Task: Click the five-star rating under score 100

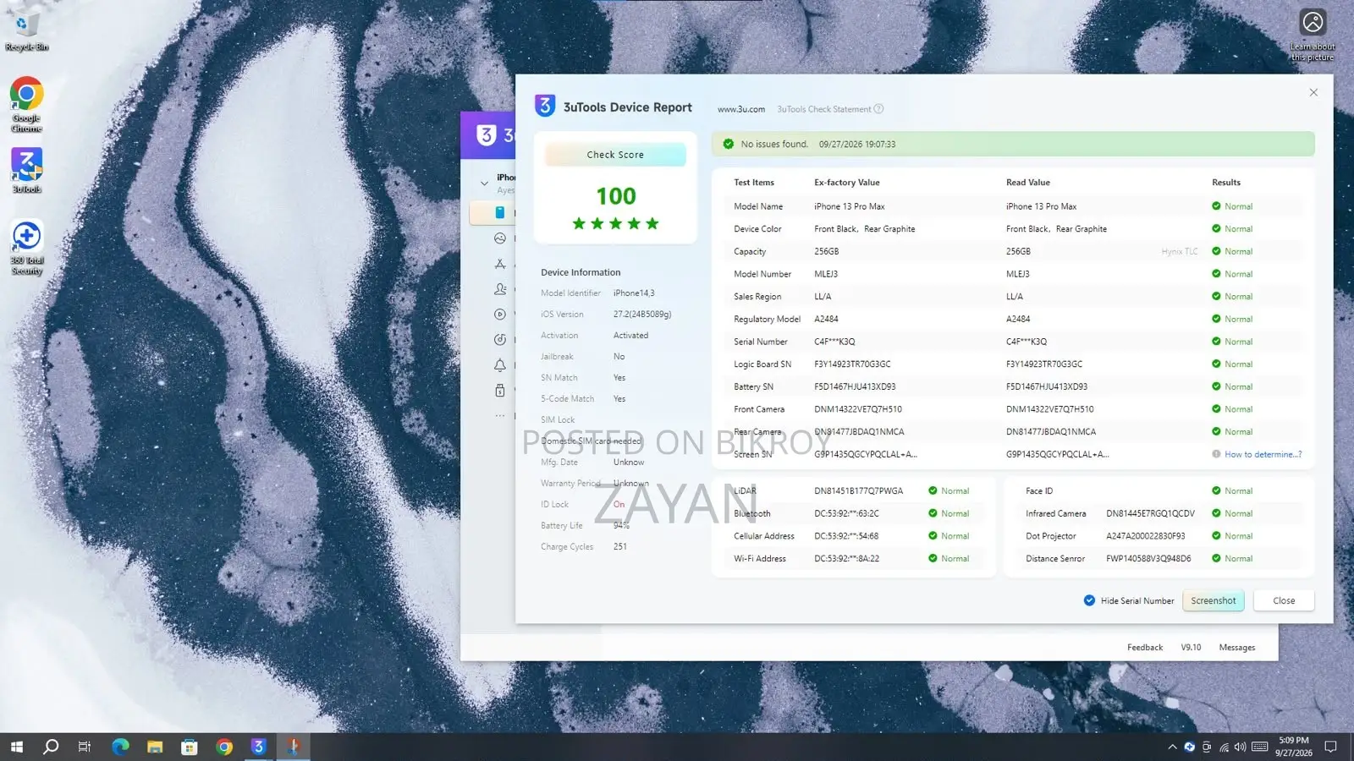Action: pyautogui.click(x=615, y=223)
